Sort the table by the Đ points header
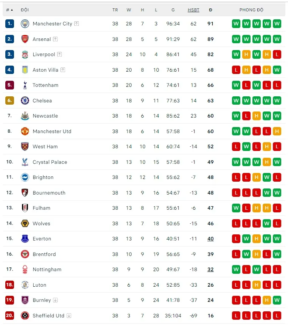This screenshot has height=325, width=288. point(210,10)
